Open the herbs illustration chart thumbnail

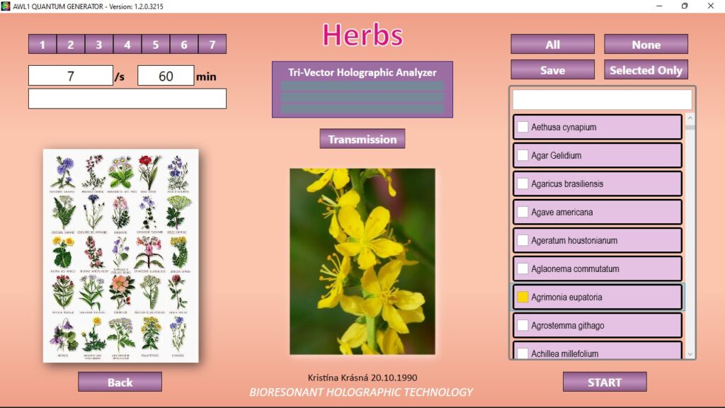pyautogui.click(x=121, y=256)
